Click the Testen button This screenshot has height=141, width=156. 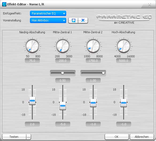[x=14, y=137]
